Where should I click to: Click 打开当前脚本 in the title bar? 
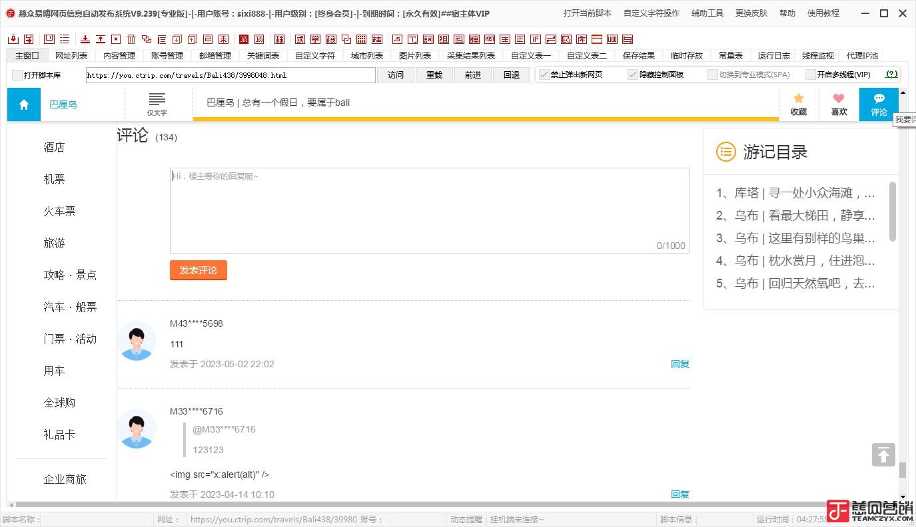click(588, 13)
